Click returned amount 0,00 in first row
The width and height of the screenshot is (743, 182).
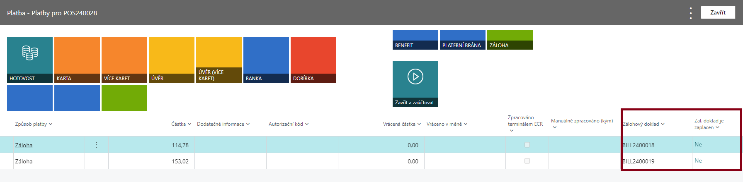tap(413, 145)
